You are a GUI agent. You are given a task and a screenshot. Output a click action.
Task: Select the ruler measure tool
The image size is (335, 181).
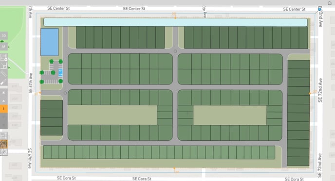click(x=3, y=74)
